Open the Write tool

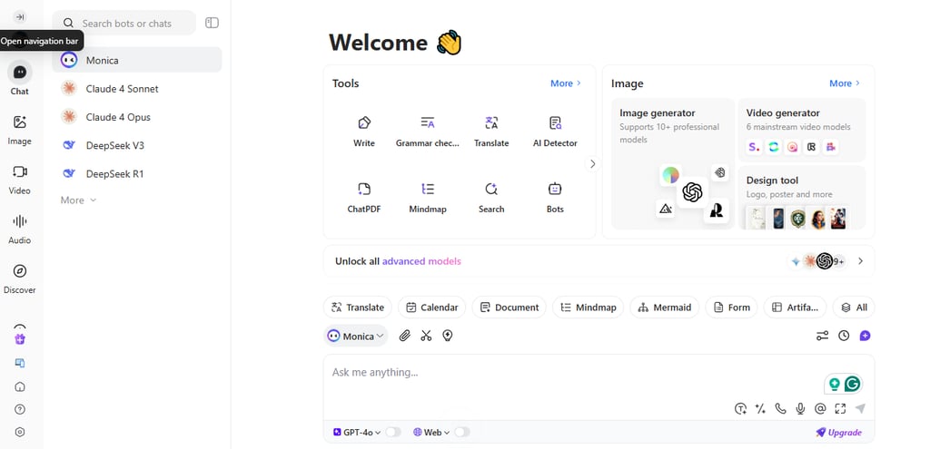[x=364, y=132]
